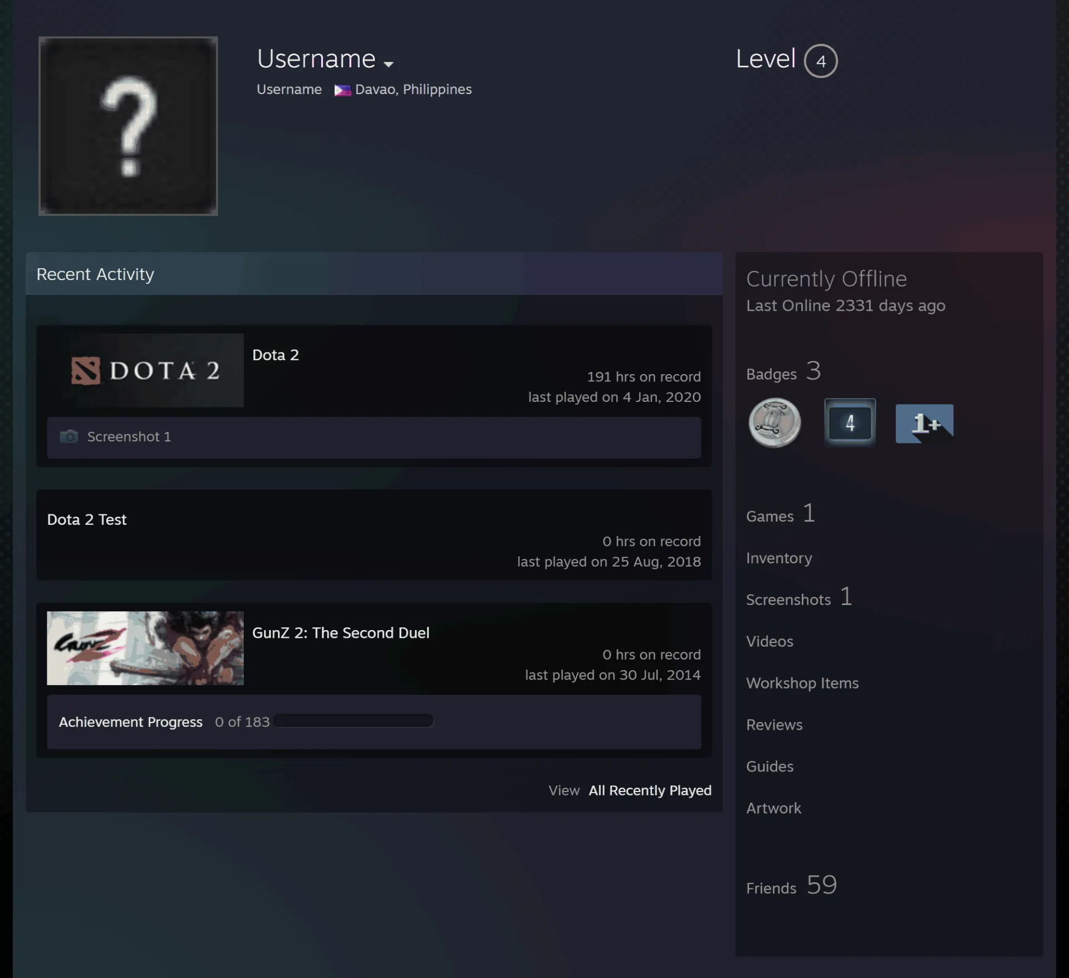Select the 1+ game collector badge
The width and height of the screenshot is (1069, 978).
tap(924, 424)
